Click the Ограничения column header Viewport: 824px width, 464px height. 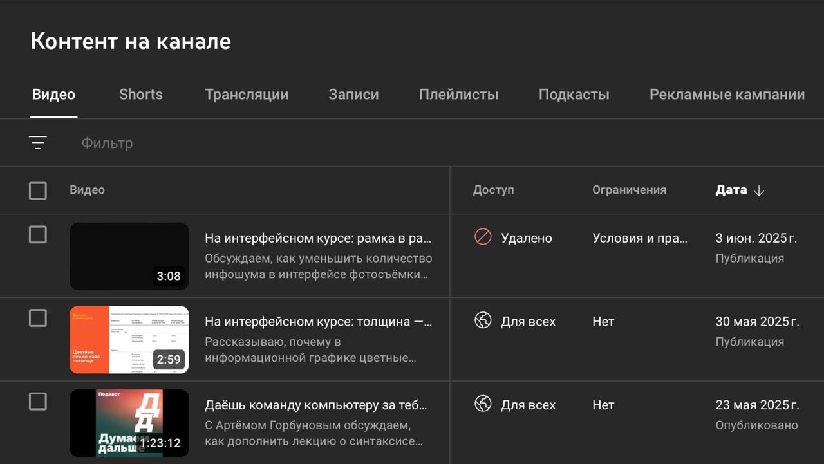(630, 190)
